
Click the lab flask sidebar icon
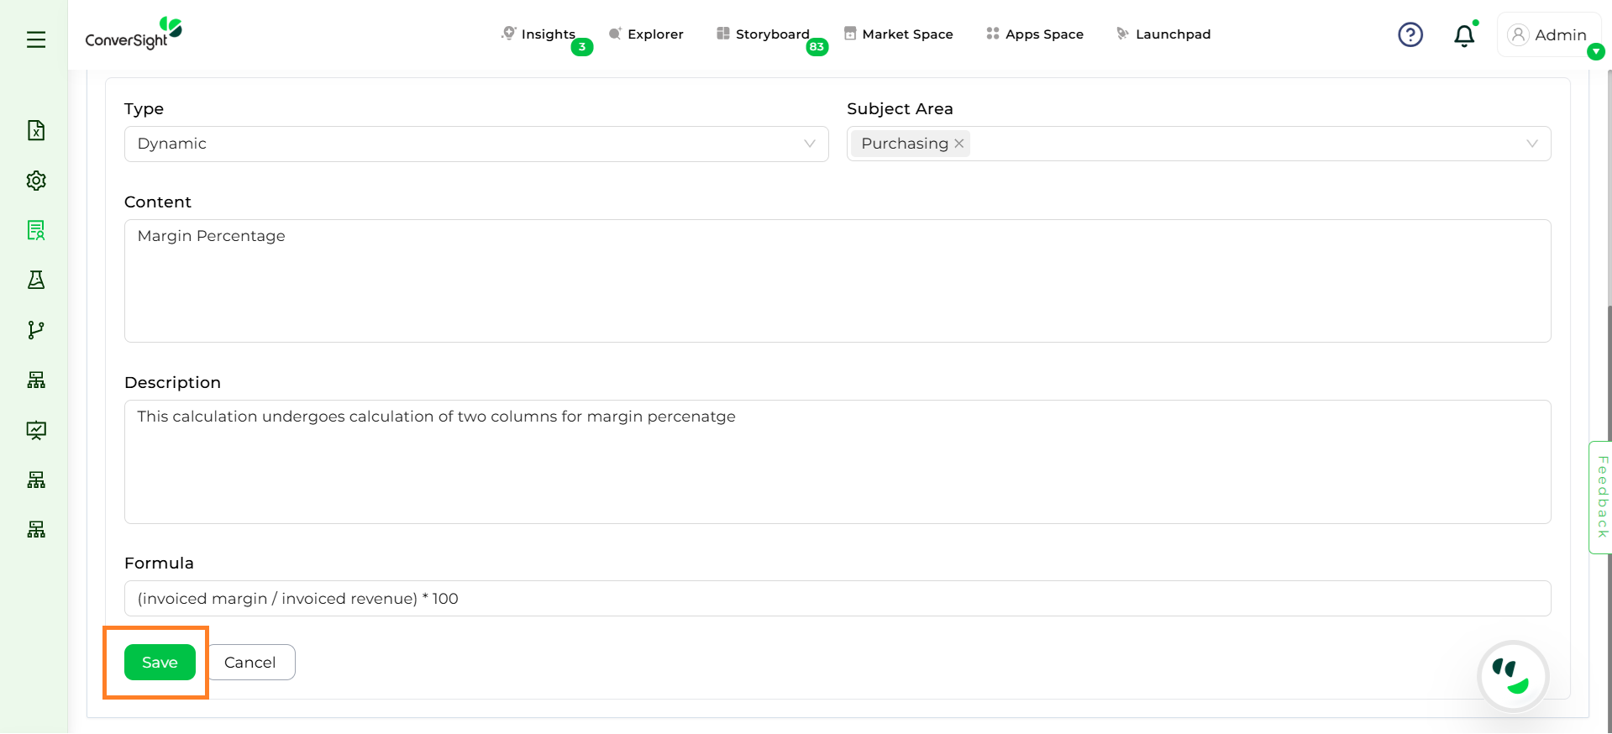point(36,280)
